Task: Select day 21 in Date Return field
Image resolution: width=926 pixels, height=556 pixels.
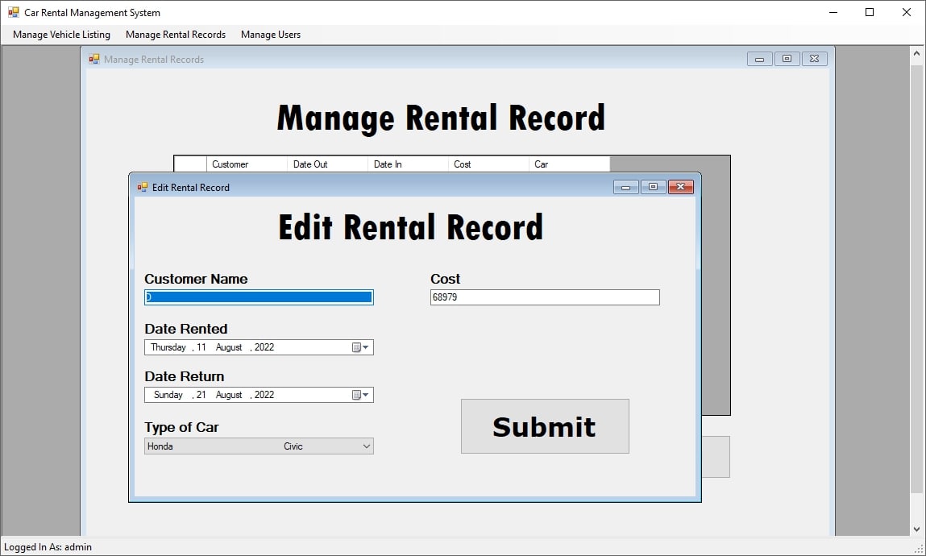Action: point(201,395)
